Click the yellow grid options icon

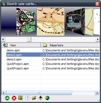pyautogui.click(x=21, y=98)
